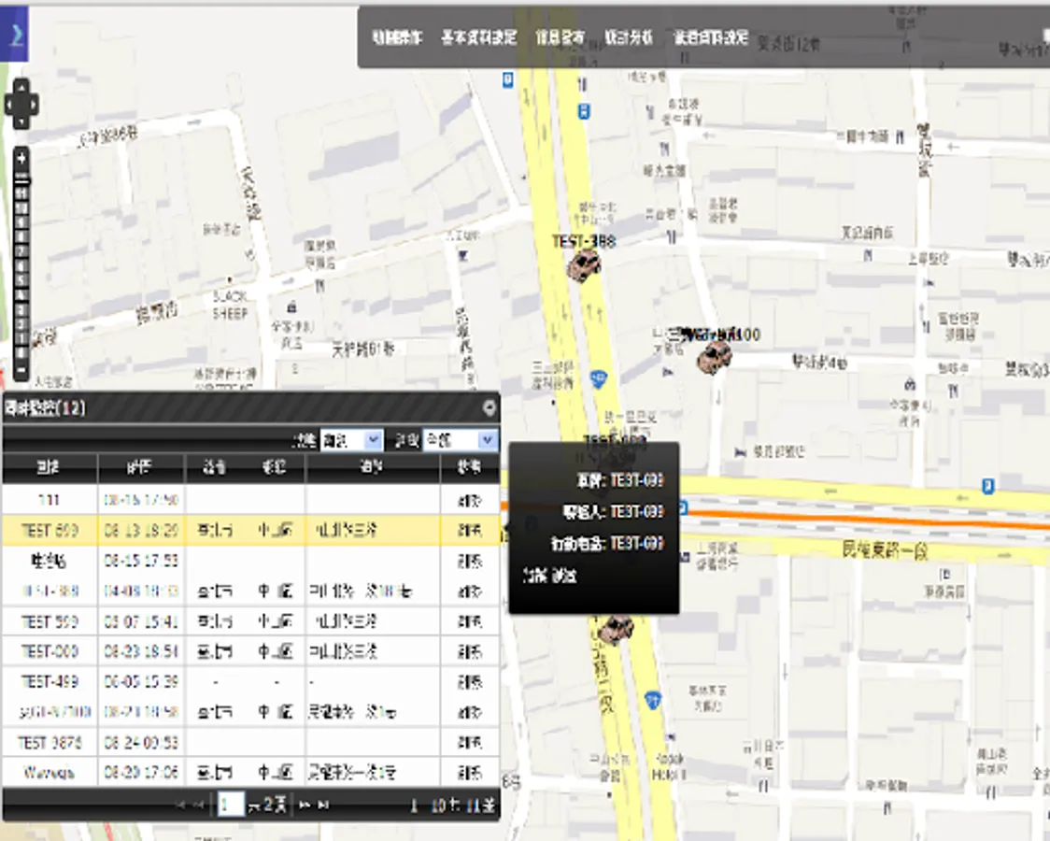The image size is (1050, 841).
Task: Select the TEST 9876 row name
Action: (50, 743)
